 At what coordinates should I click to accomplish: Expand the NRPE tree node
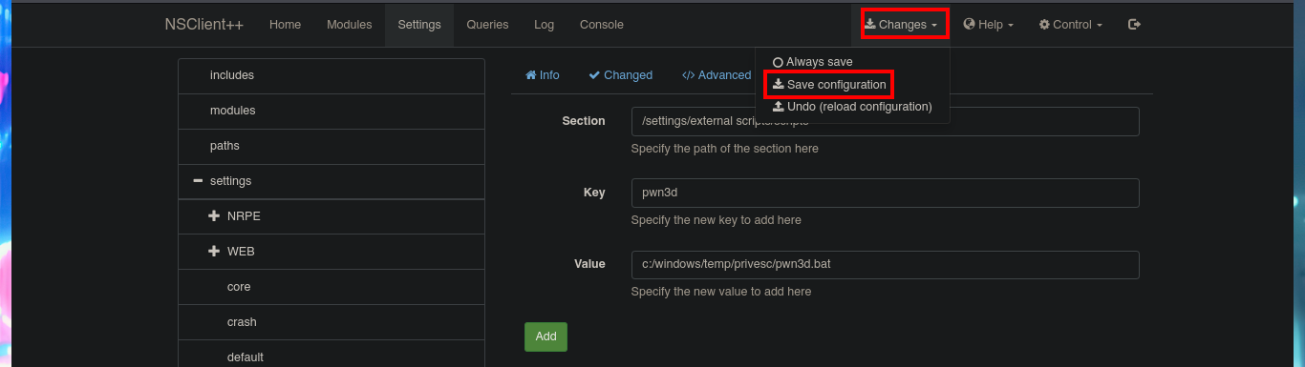pos(214,216)
